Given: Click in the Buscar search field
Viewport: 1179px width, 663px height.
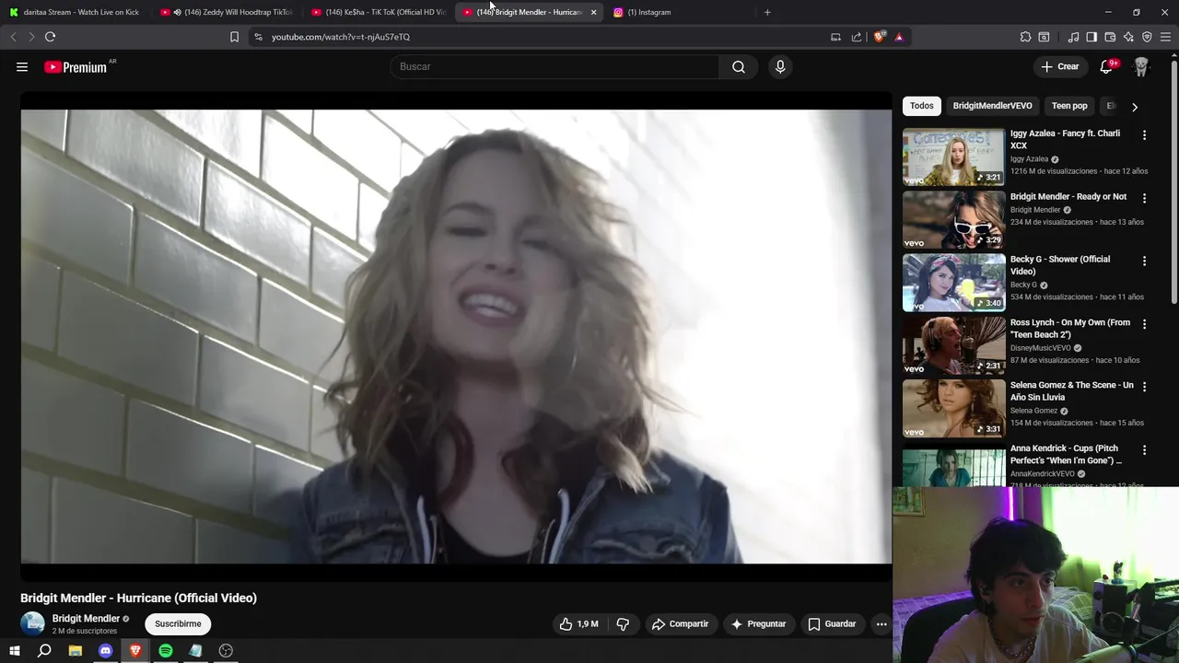Looking at the screenshot, I should [554, 66].
